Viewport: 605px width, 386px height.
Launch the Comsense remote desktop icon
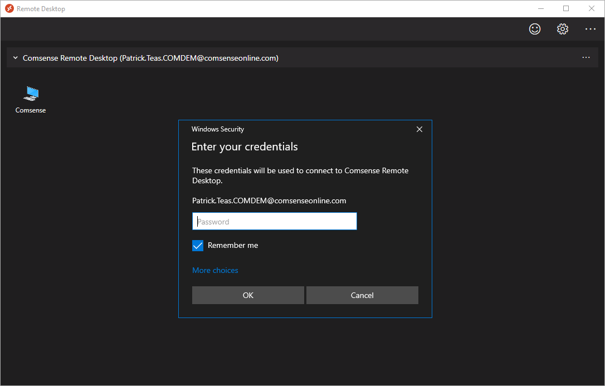coord(31,94)
